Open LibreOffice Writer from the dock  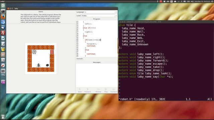click(3, 38)
